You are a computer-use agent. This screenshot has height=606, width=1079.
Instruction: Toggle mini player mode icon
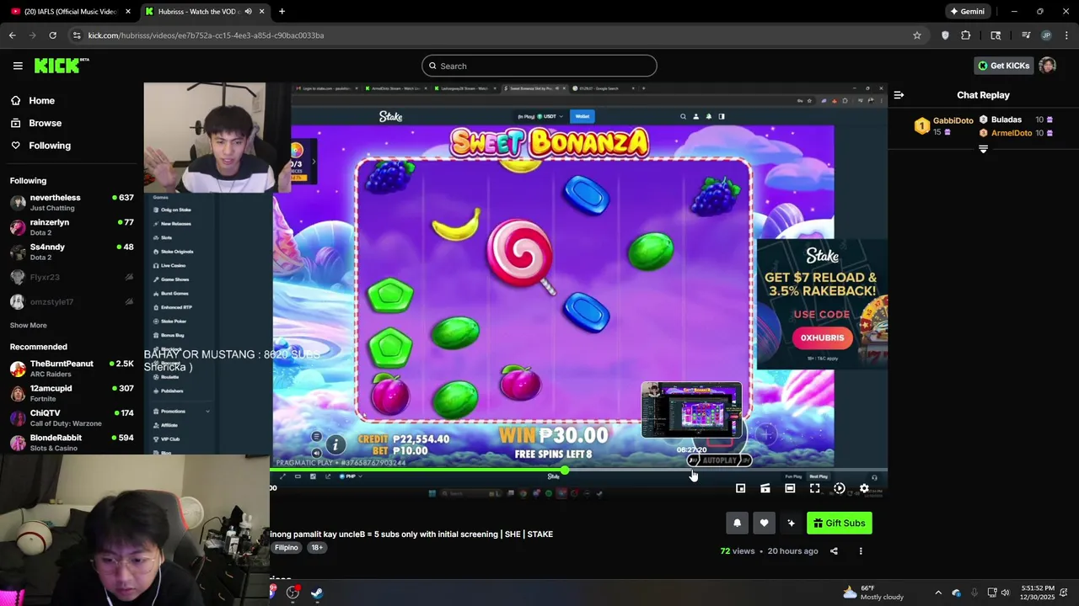(x=765, y=488)
